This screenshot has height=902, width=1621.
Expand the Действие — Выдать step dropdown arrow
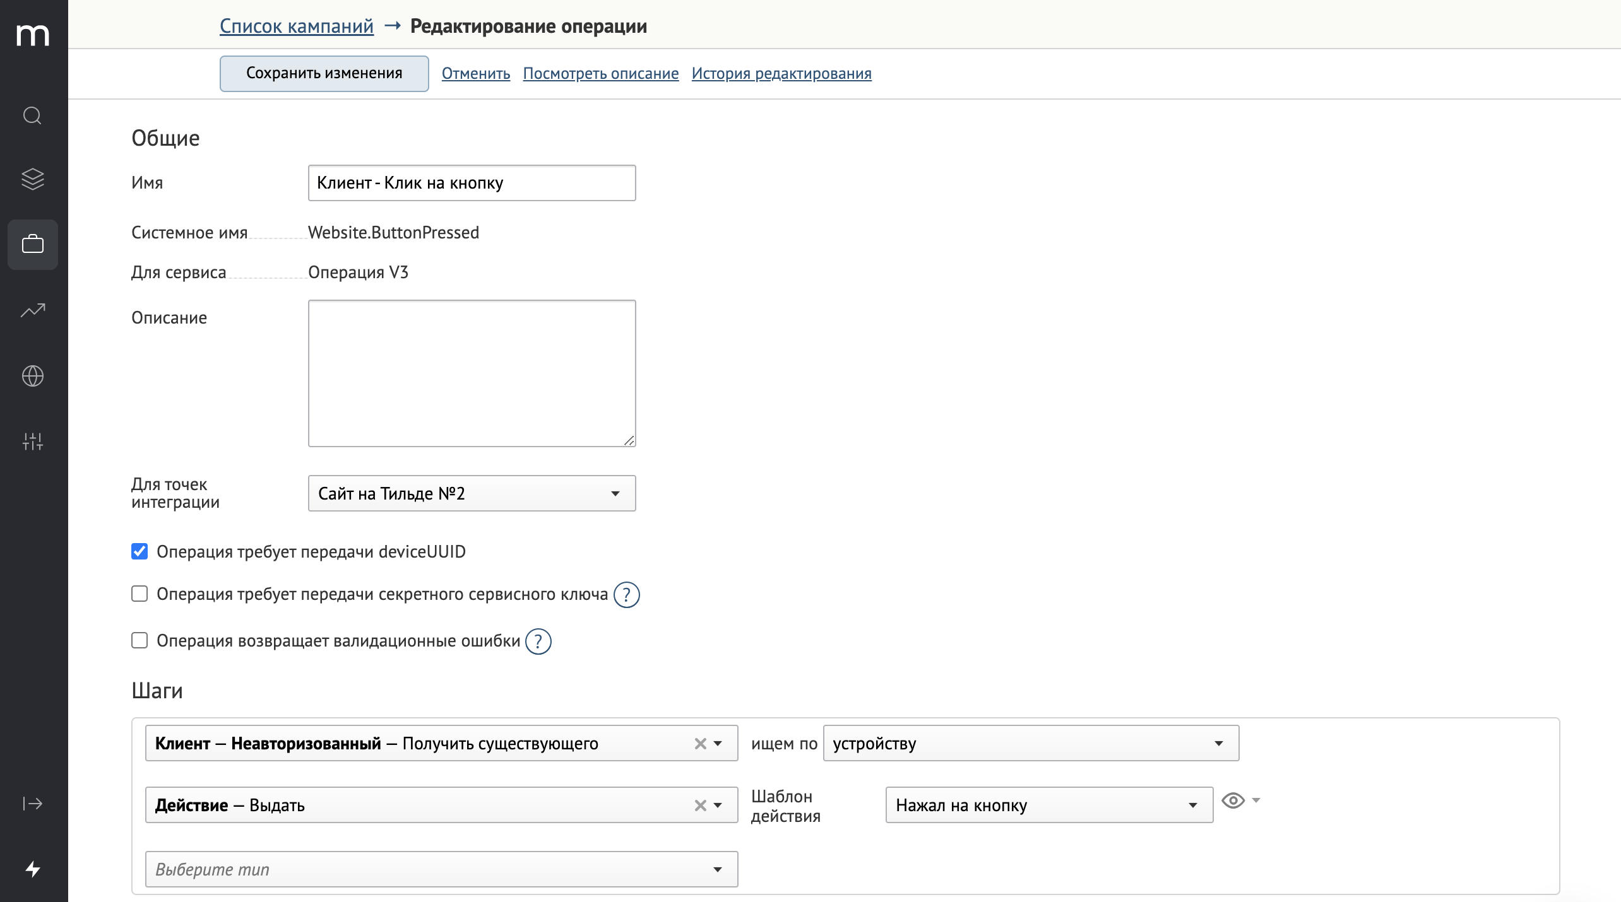pyautogui.click(x=718, y=805)
